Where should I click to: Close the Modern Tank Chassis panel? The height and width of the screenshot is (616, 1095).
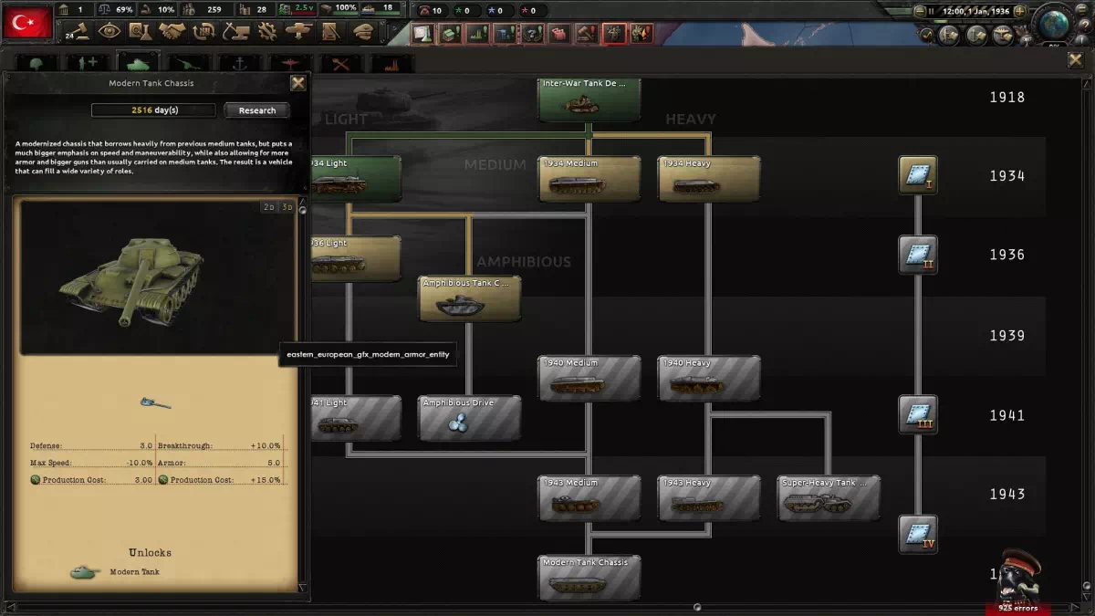pos(297,83)
